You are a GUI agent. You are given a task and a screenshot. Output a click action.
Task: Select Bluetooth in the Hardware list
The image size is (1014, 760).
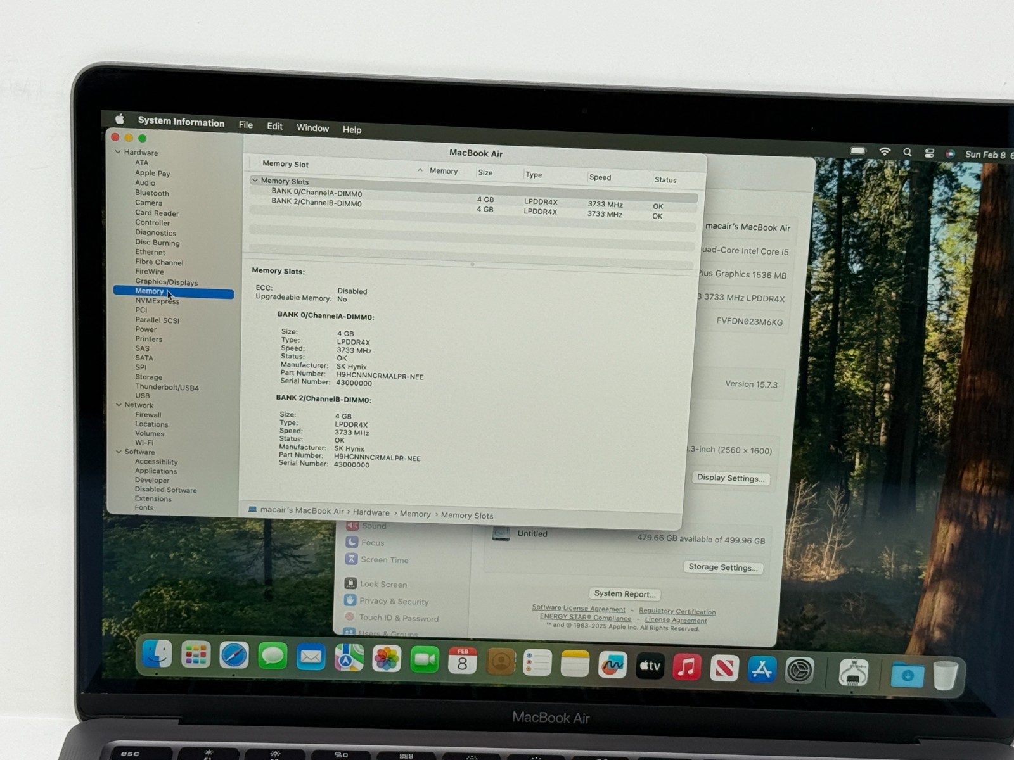[x=151, y=193]
